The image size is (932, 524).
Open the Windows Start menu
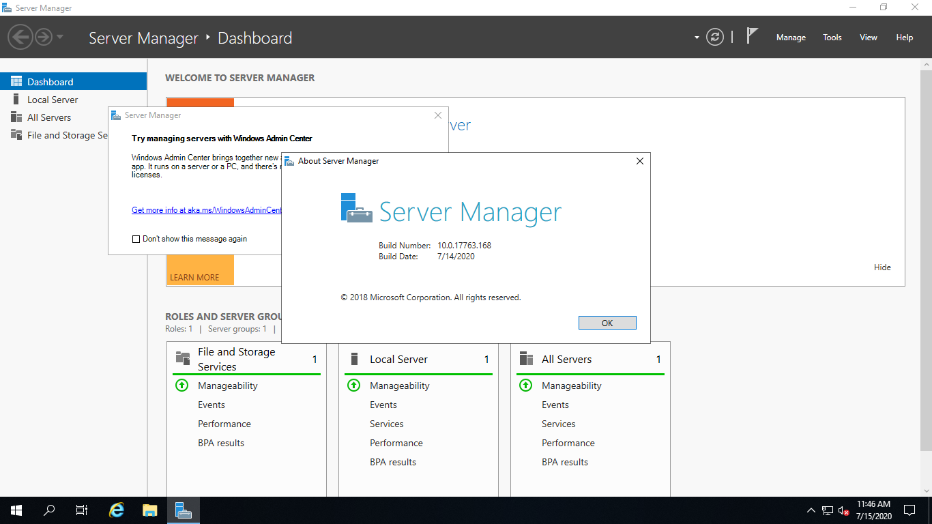tap(16, 510)
